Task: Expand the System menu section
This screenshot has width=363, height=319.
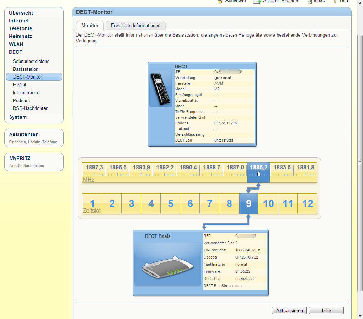Action: (x=18, y=117)
